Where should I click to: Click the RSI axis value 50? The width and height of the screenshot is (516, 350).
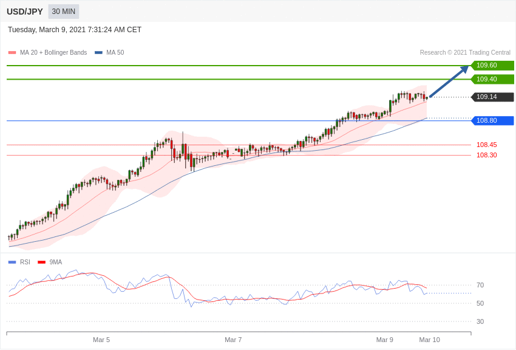pos(480,303)
